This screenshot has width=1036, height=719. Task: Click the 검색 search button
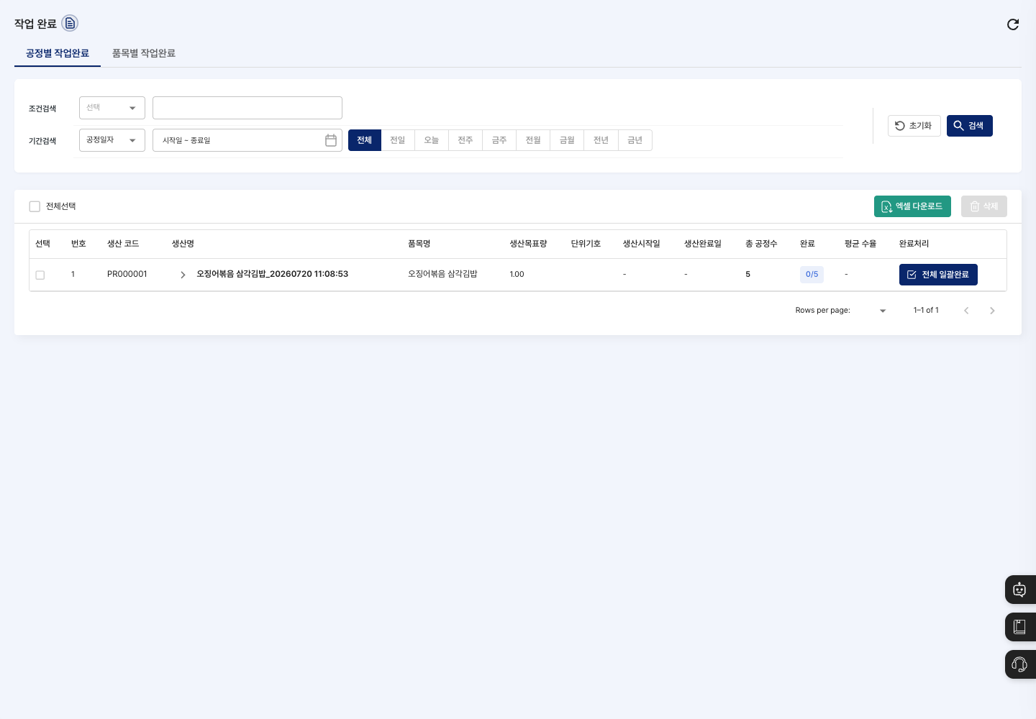tap(970, 126)
